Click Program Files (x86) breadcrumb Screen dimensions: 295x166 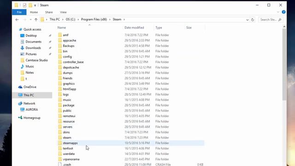pyautogui.click(x=94, y=19)
